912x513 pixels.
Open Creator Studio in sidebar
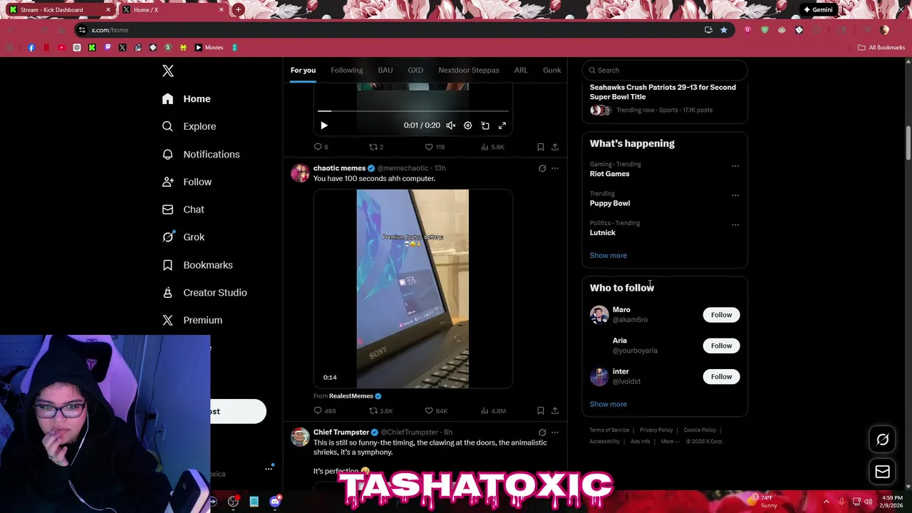205,293
